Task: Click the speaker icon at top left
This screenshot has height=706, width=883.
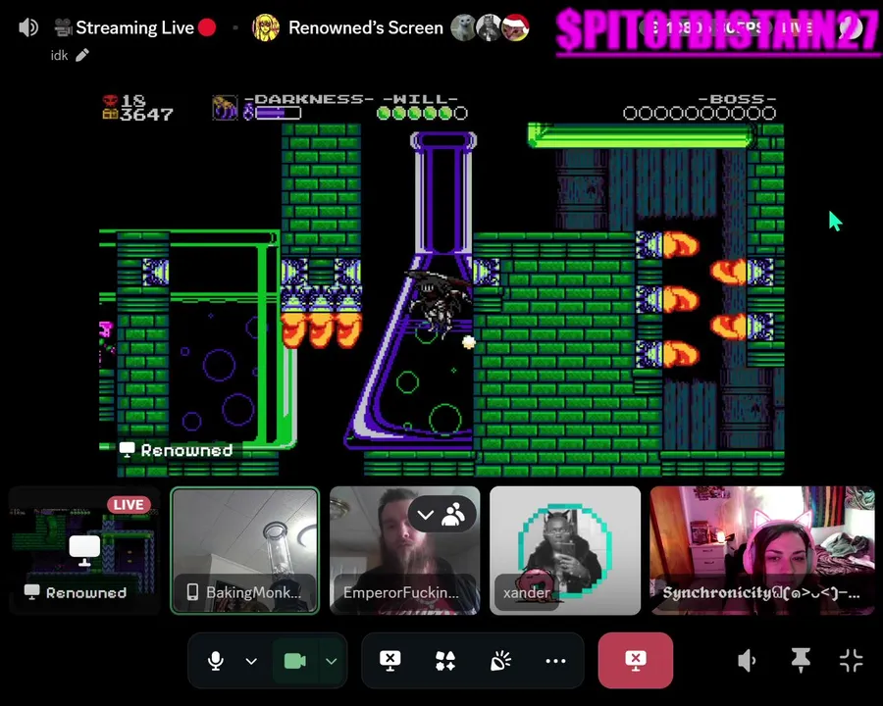Action: 28,27
